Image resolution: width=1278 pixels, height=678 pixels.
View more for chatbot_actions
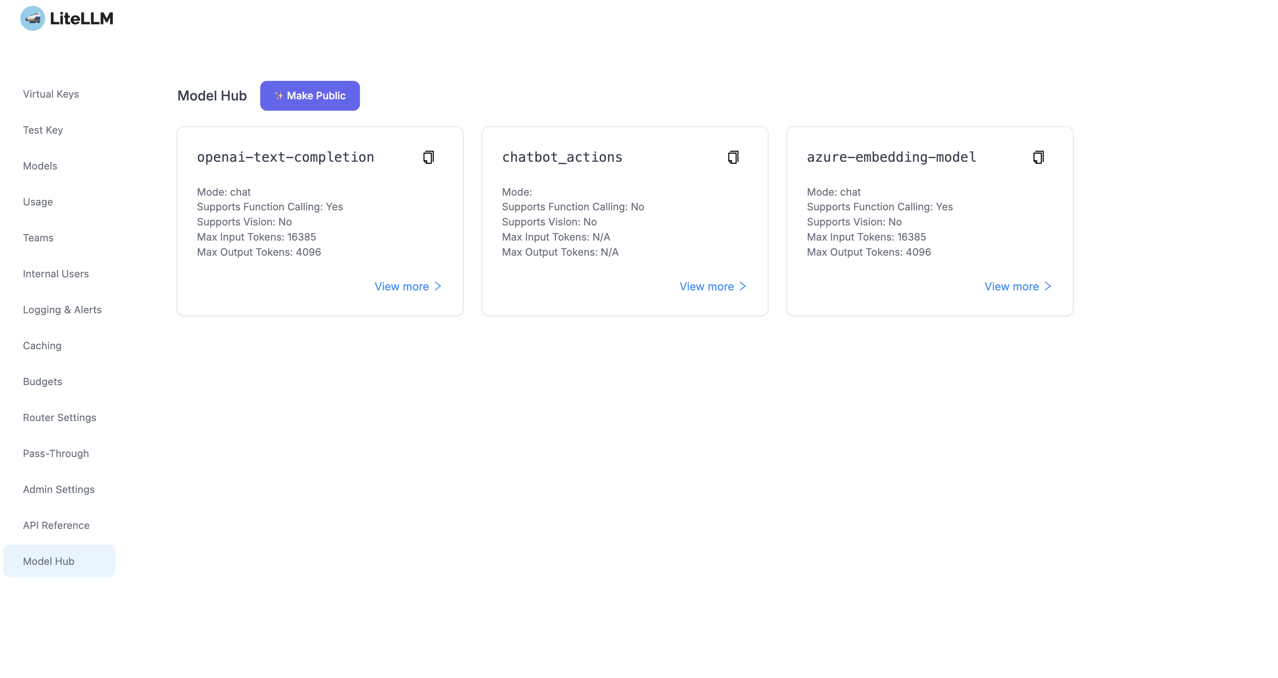tap(713, 287)
